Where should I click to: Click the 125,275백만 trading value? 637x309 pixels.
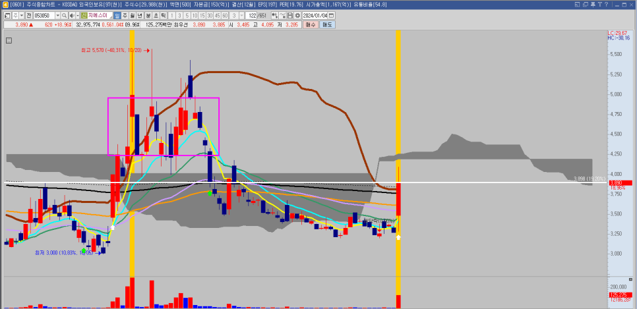tap(158, 25)
